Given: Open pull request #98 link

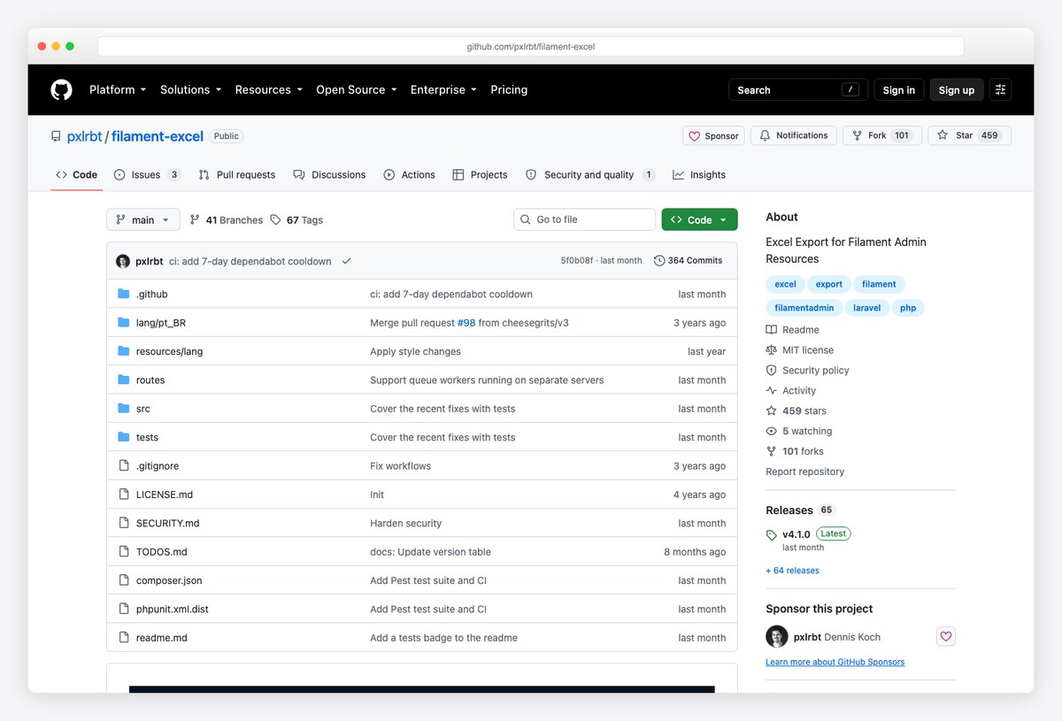Looking at the screenshot, I should pyautogui.click(x=467, y=323).
